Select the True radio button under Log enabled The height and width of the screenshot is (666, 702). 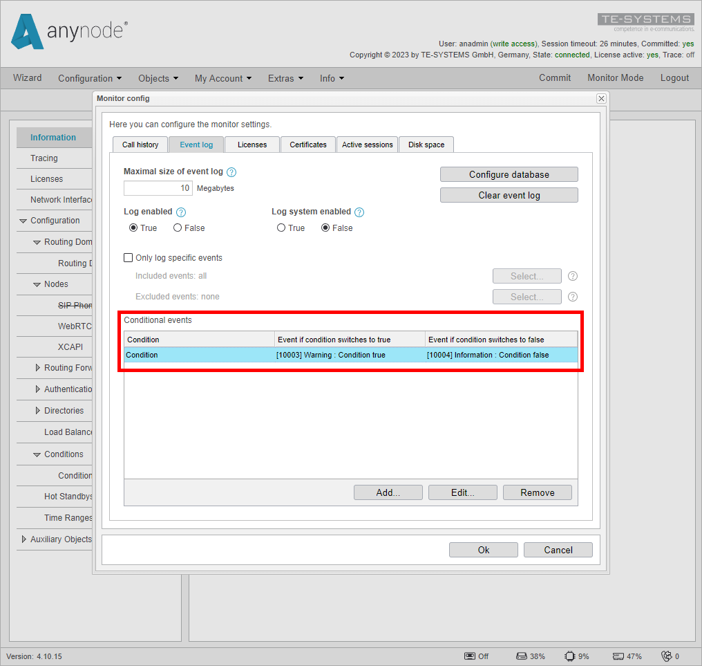[132, 228]
